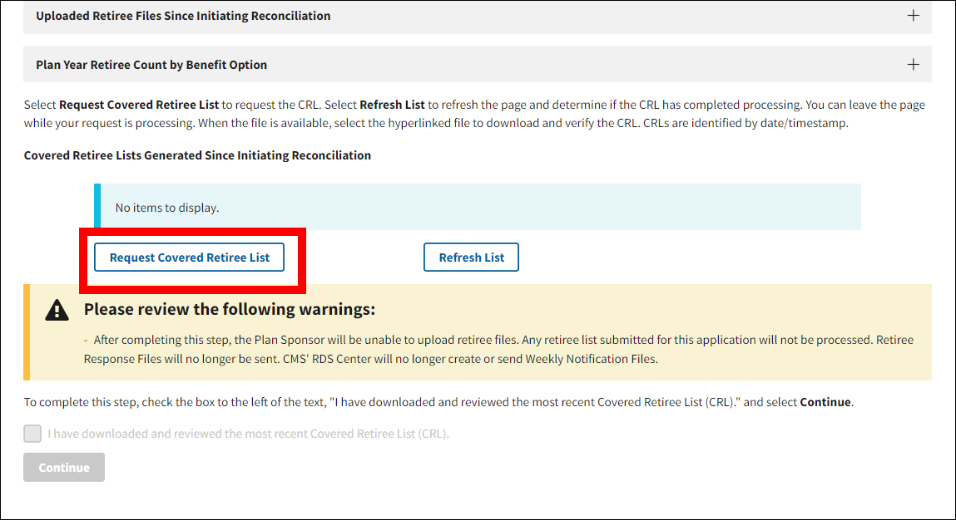
Task: Click the bold 'Continue' word in the instructions
Action: pos(825,402)
